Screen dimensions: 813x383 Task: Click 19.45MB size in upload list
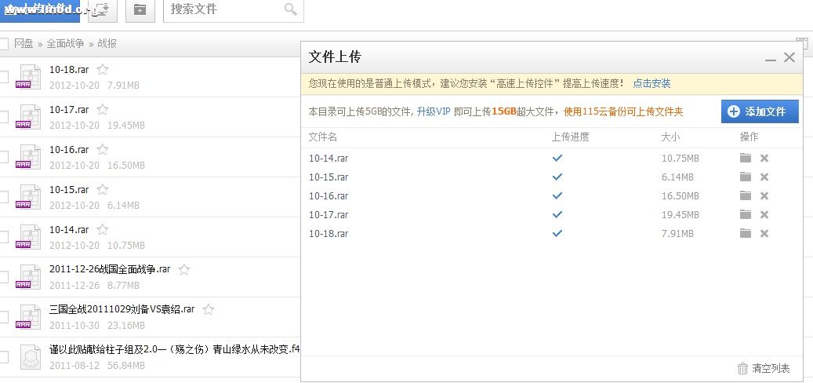[x=681, y=214]
